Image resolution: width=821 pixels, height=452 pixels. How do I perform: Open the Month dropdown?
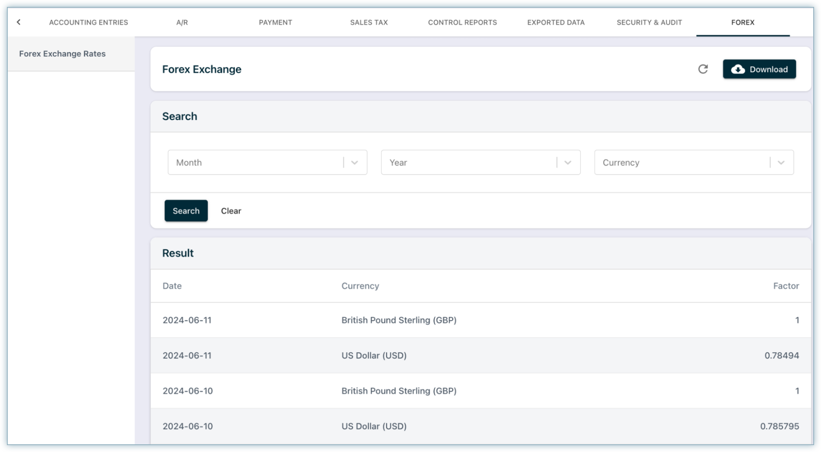click(267, 162)
